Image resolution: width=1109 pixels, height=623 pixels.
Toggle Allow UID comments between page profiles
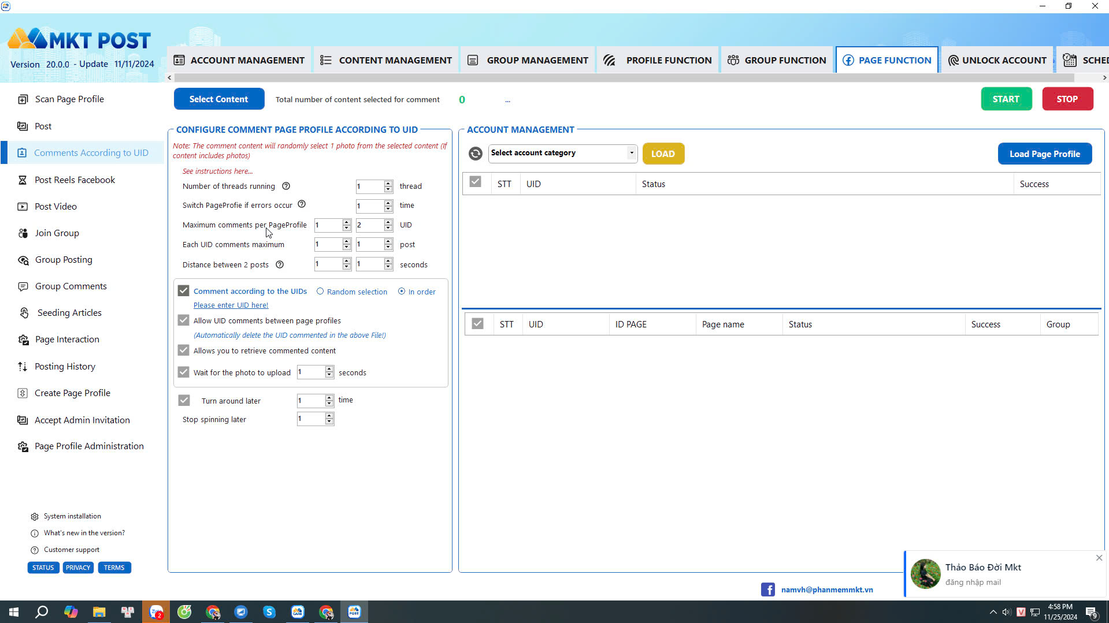pos(184,320)
